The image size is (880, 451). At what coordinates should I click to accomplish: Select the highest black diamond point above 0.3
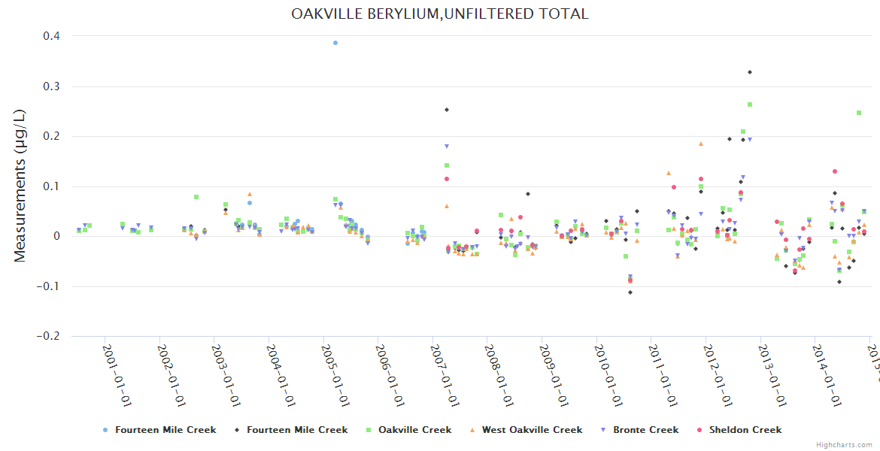point(749,72)
